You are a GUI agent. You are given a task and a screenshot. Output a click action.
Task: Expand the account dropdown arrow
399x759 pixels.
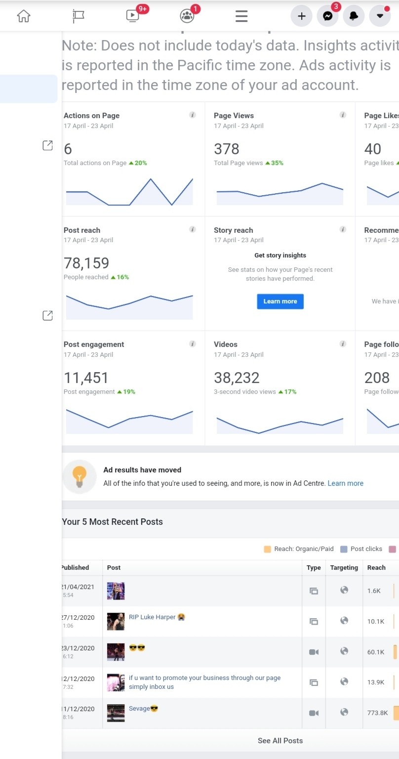pos(380,16)
